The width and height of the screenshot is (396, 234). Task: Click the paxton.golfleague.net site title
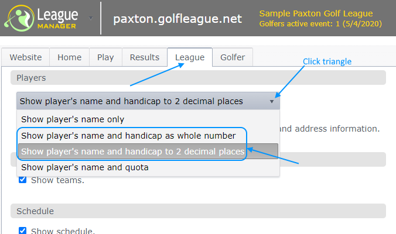click(x=177, y=19)
